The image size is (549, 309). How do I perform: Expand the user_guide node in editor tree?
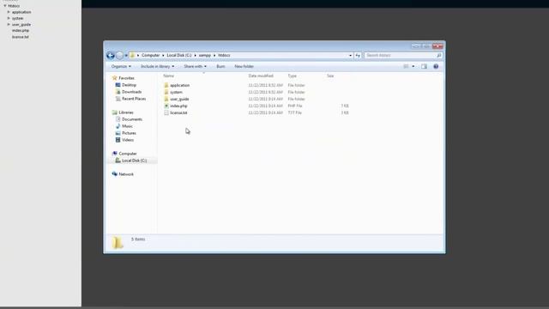pyautogui.click(x=9, y=25)
